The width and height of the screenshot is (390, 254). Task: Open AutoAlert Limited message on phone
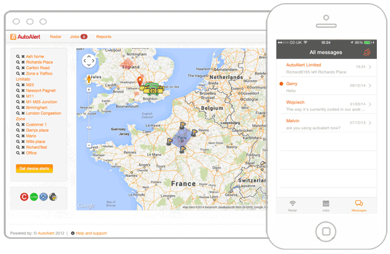point(327,68)
